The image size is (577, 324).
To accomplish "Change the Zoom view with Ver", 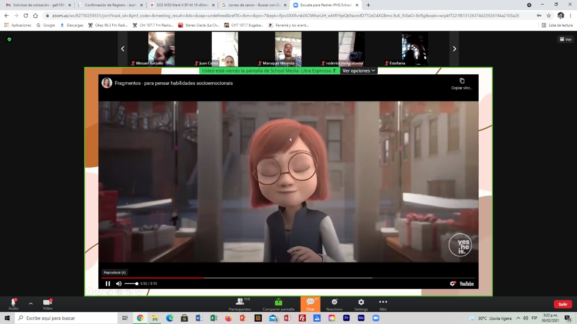I will (565, 40).
